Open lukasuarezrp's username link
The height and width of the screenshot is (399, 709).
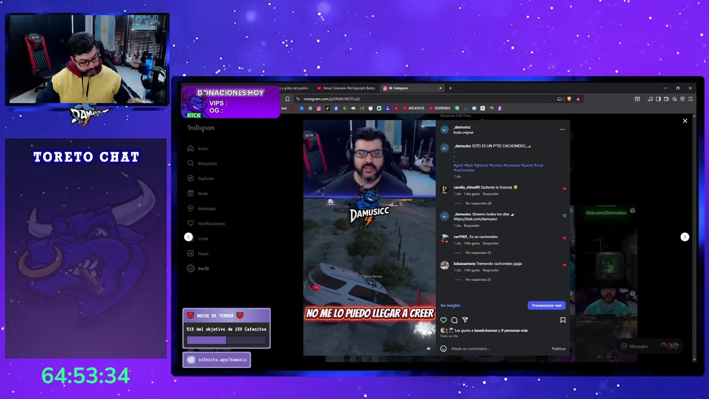[x=464, y=263]
